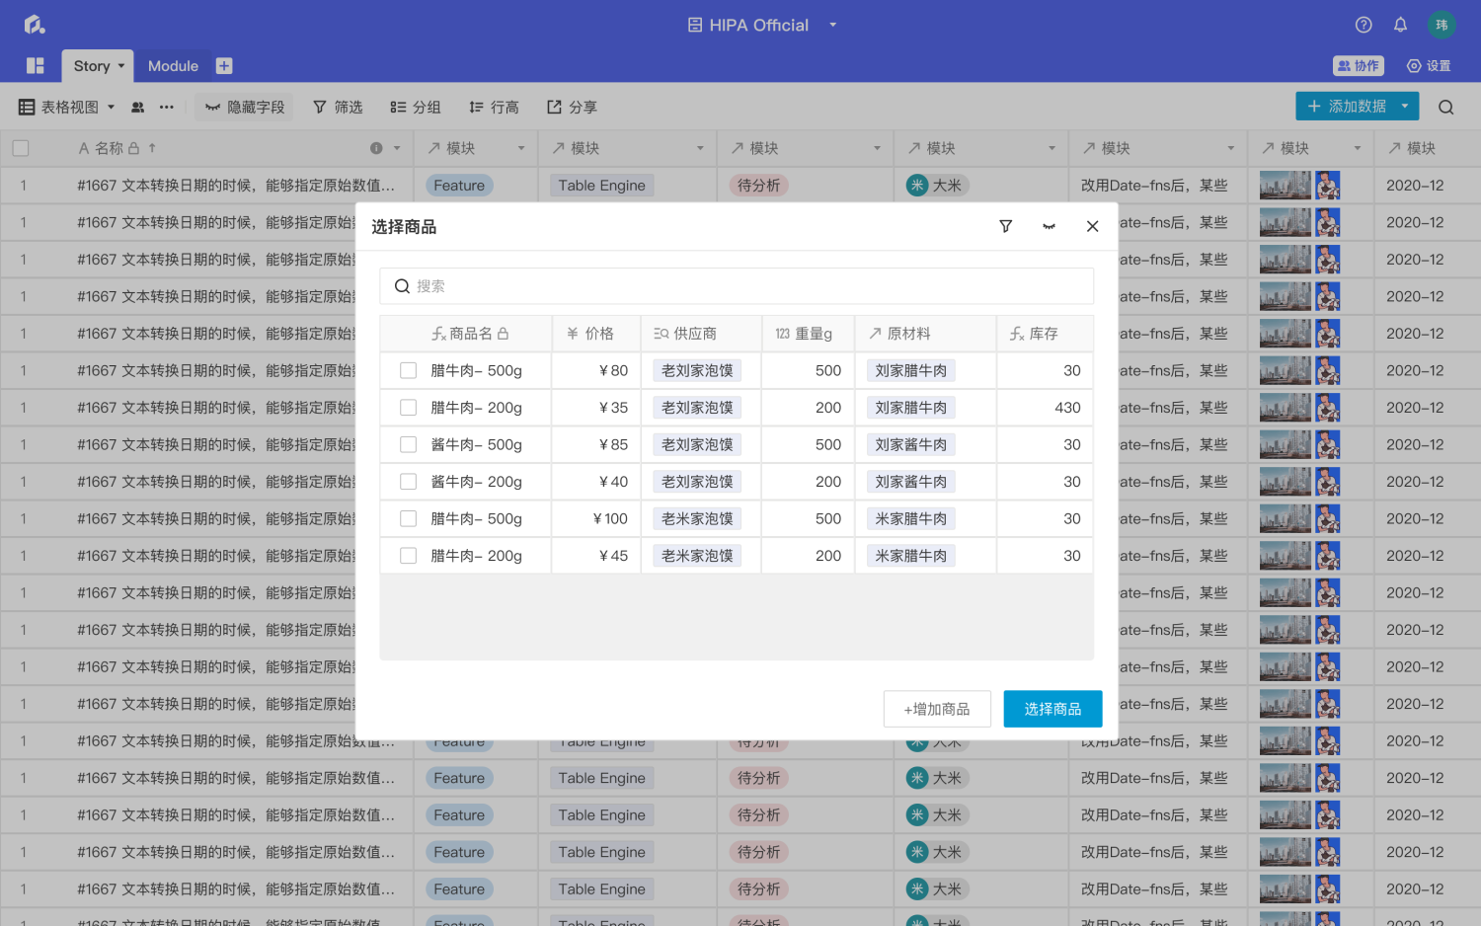Click the 大米 member chip in first row
This screenshot has width=1481, height=926.
[x=937, y=186]
